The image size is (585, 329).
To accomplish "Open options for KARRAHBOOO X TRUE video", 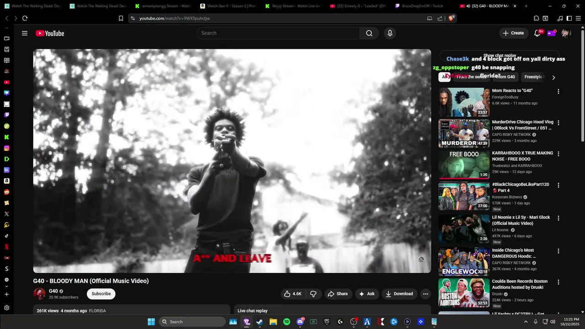I will pyautogui.click(x=558, y=154).
